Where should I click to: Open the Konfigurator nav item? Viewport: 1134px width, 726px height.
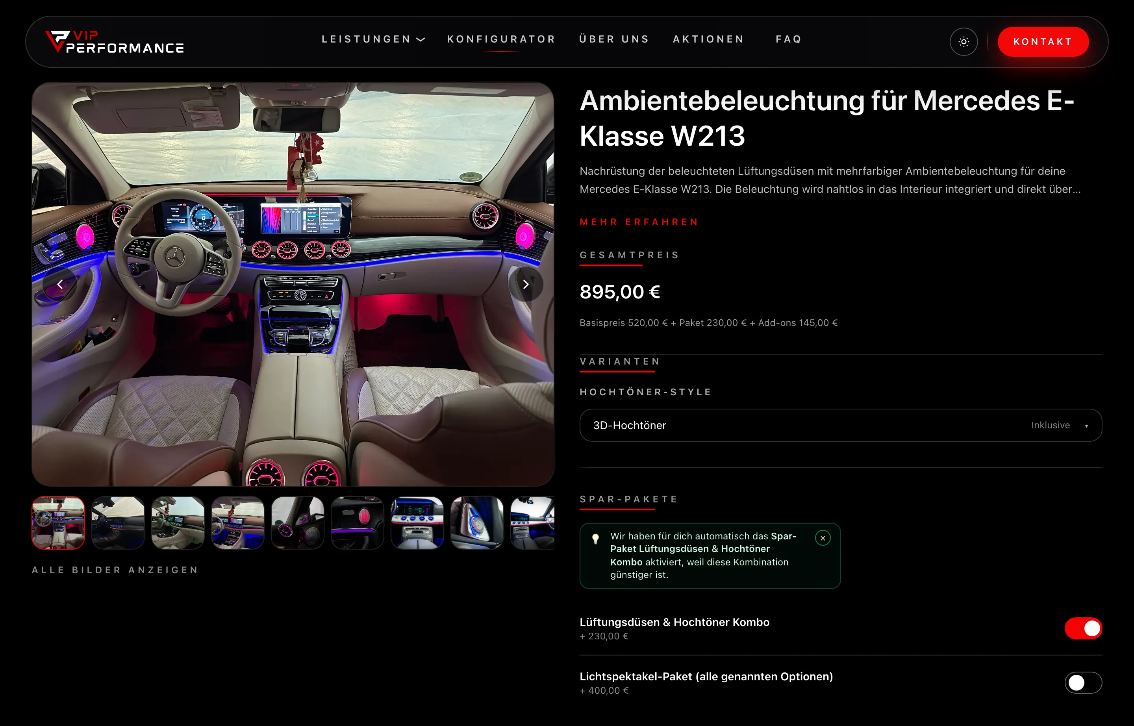tap(501, 39)
